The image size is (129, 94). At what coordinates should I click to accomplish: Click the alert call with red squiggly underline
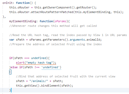click(36, 63)
